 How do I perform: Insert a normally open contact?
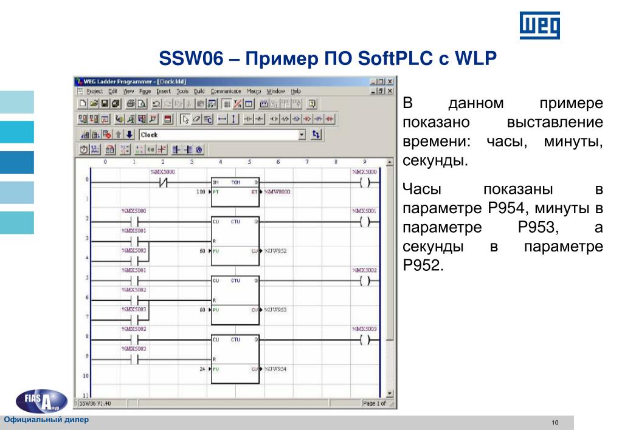click(248, 119)
